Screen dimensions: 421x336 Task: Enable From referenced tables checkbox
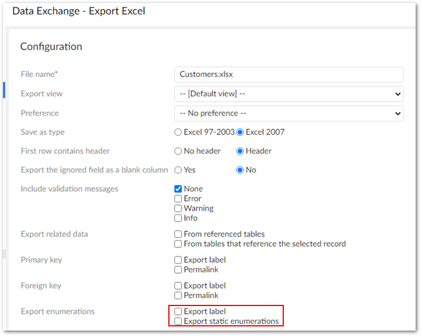coord(178,234)
